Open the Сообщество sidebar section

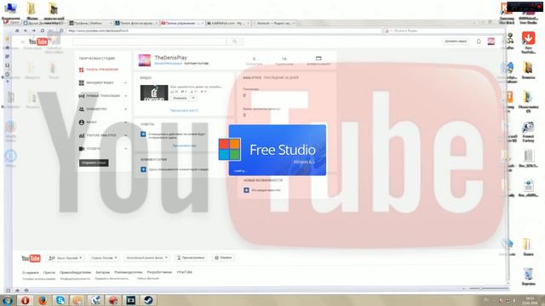pyautogui.click(x=93, y=109)
